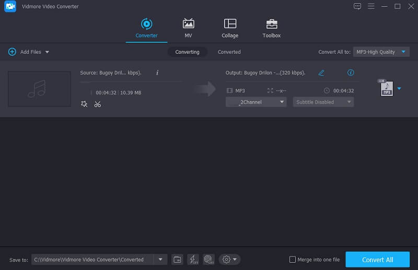Click the edit effects star-wand icon
The image size is (418, 270).
point(84,104)
